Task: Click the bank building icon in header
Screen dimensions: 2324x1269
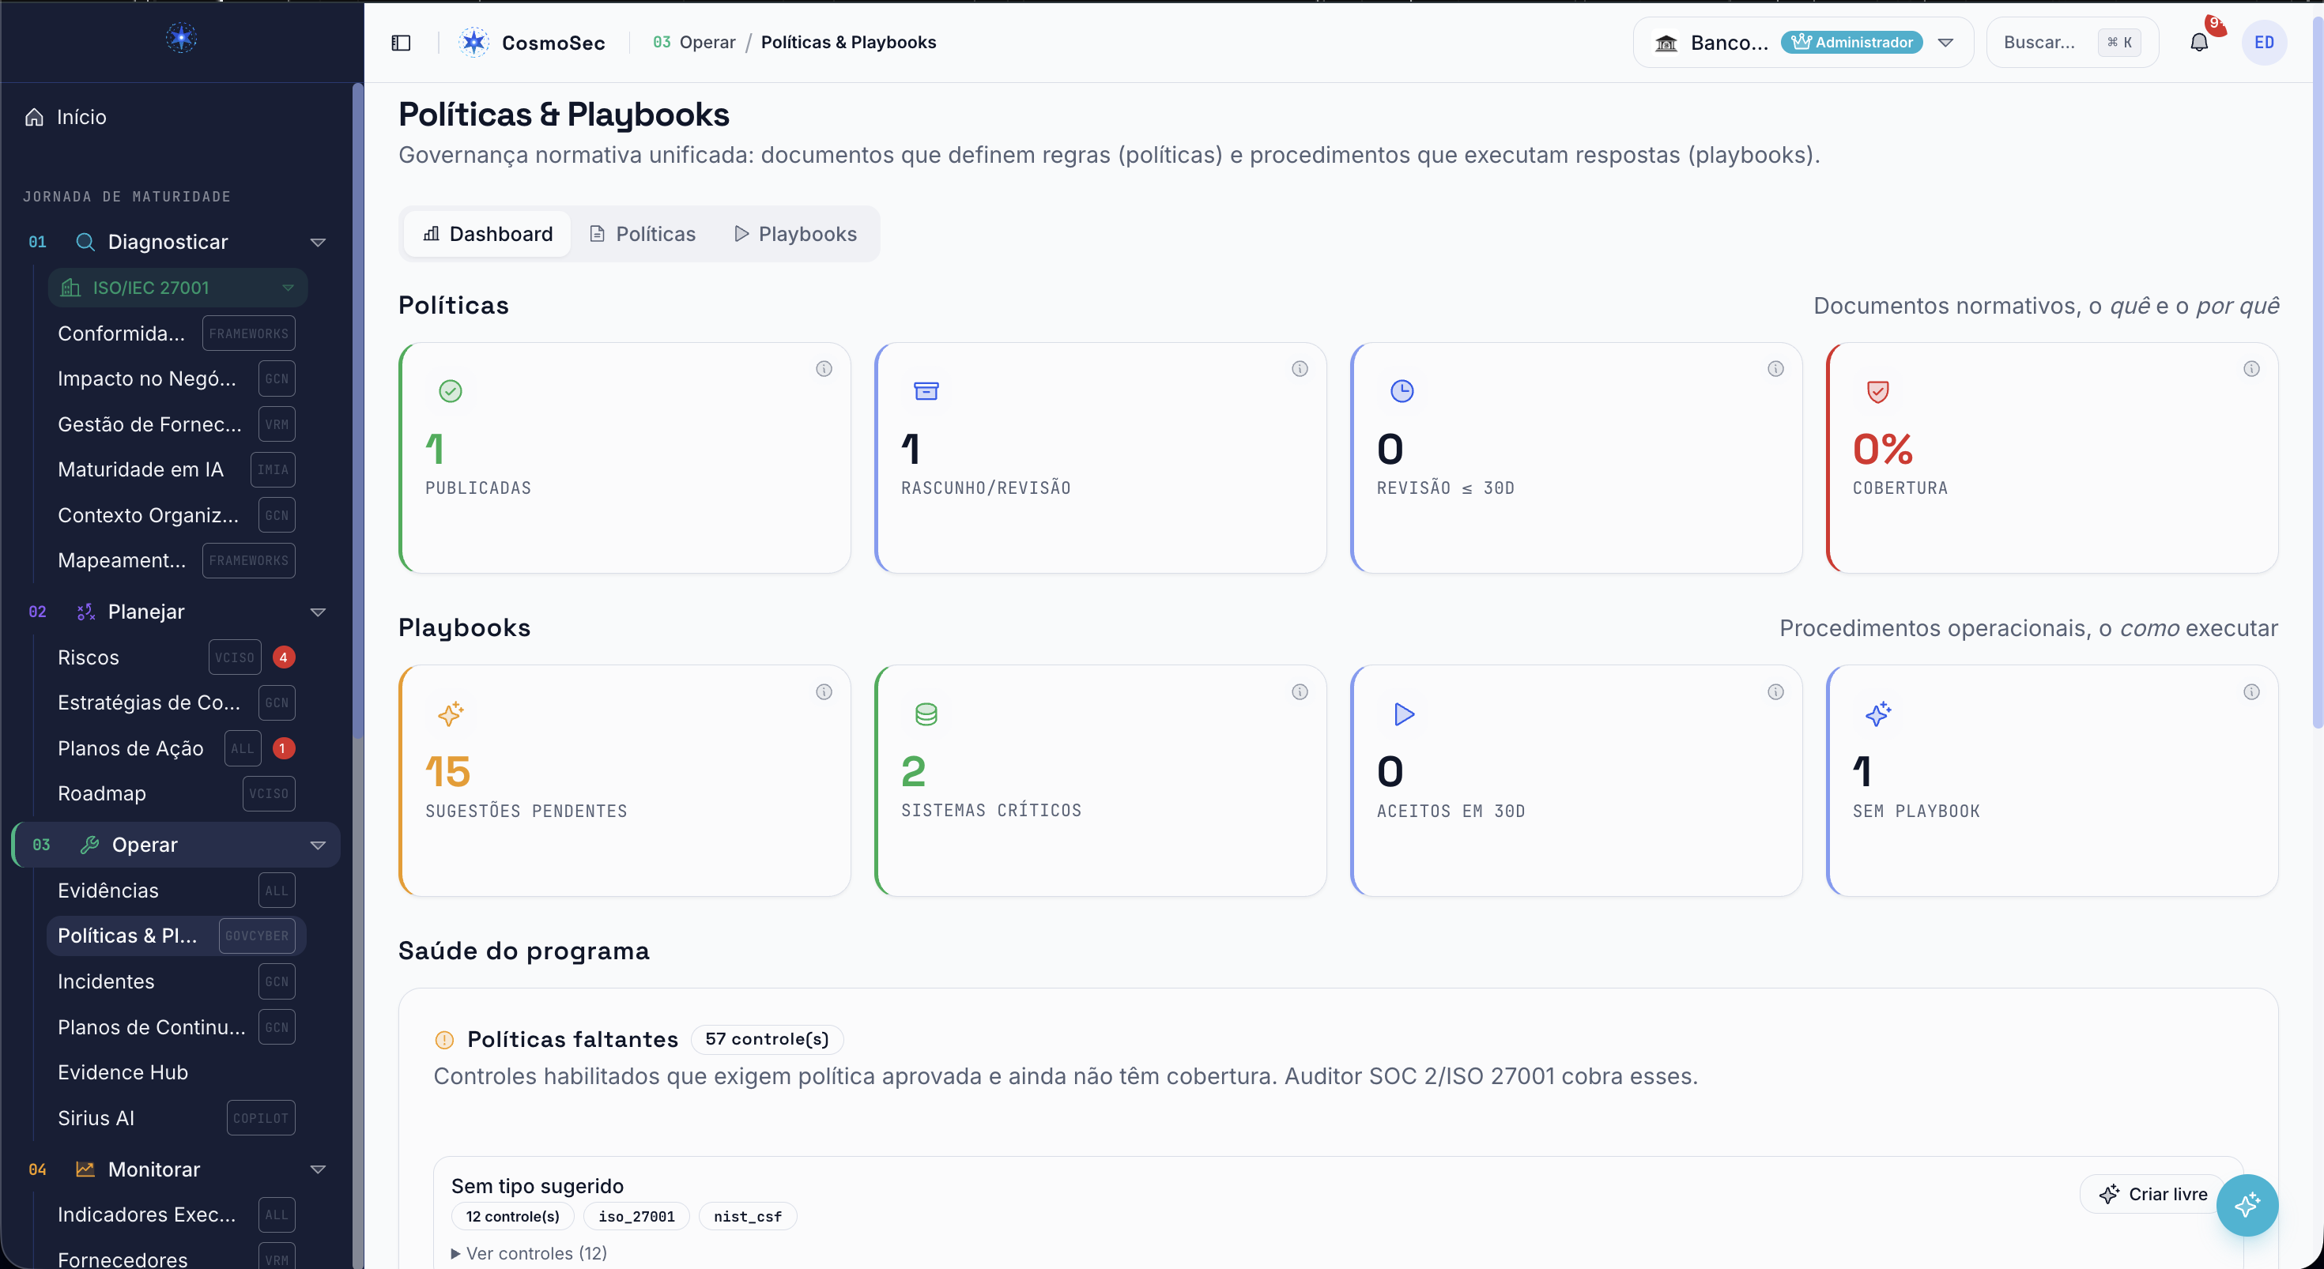Action: [1666, 43]
